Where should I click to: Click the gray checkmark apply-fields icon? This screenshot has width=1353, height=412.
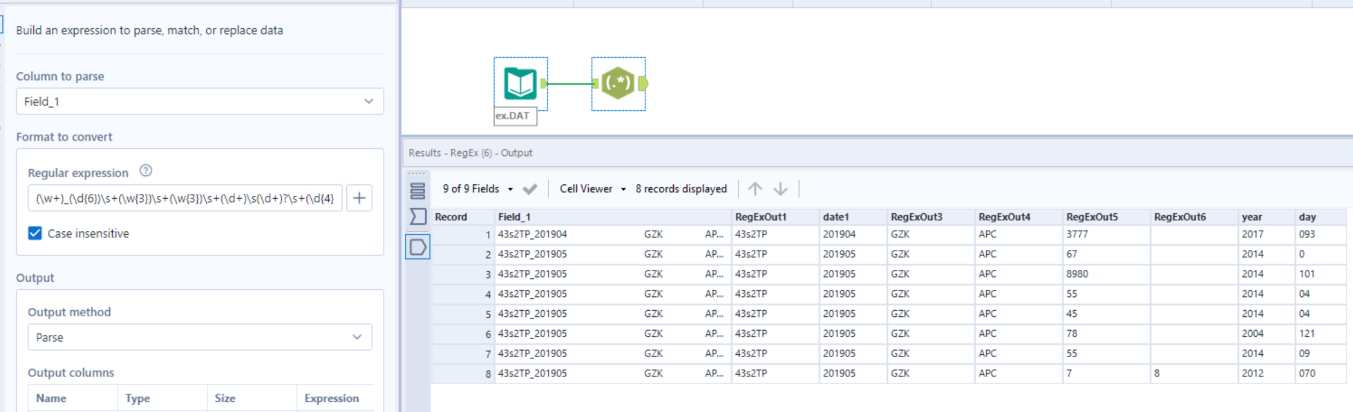pos(530,189)
